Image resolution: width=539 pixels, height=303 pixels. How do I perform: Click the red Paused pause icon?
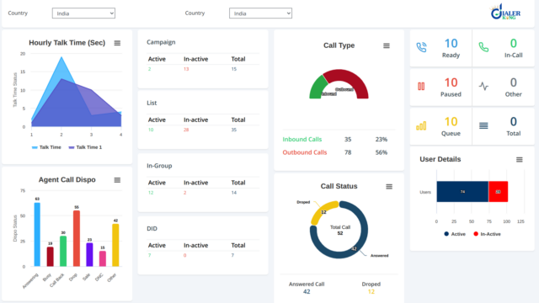point(421,86)
